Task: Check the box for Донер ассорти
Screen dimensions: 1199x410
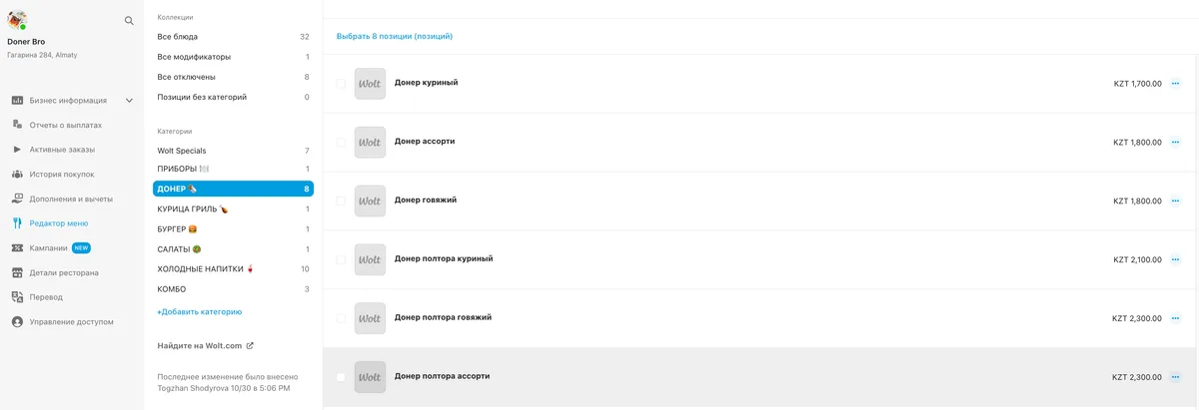Action: point(341,143)
